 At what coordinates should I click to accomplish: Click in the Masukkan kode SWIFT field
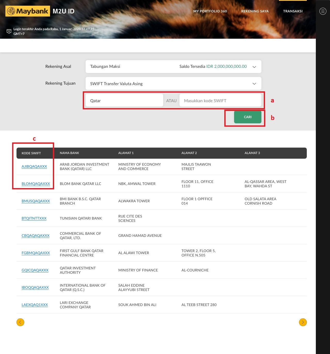(x=220, y=101)
